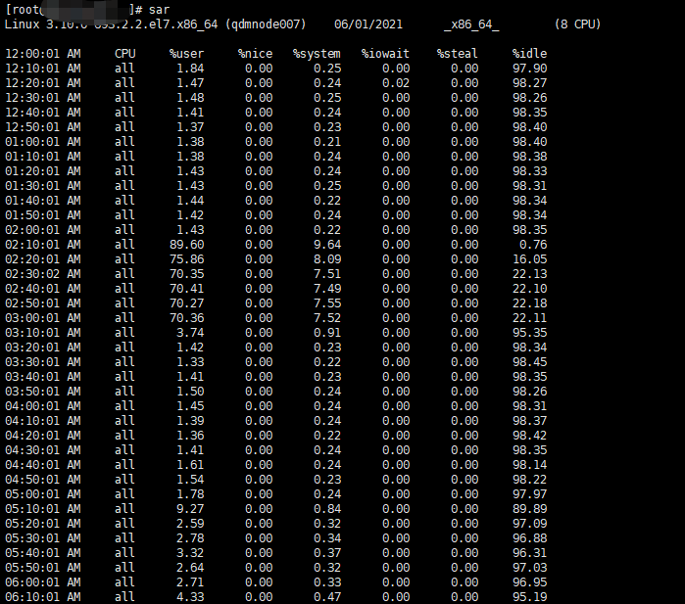This screenshot has height=604, width=685.
Task: Select hostname text (qdmnode007)
Action: point(266,24)
